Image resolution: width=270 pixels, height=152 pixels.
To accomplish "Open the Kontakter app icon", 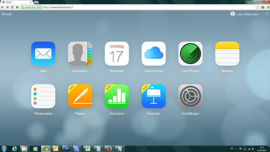I will click(80, 53).
